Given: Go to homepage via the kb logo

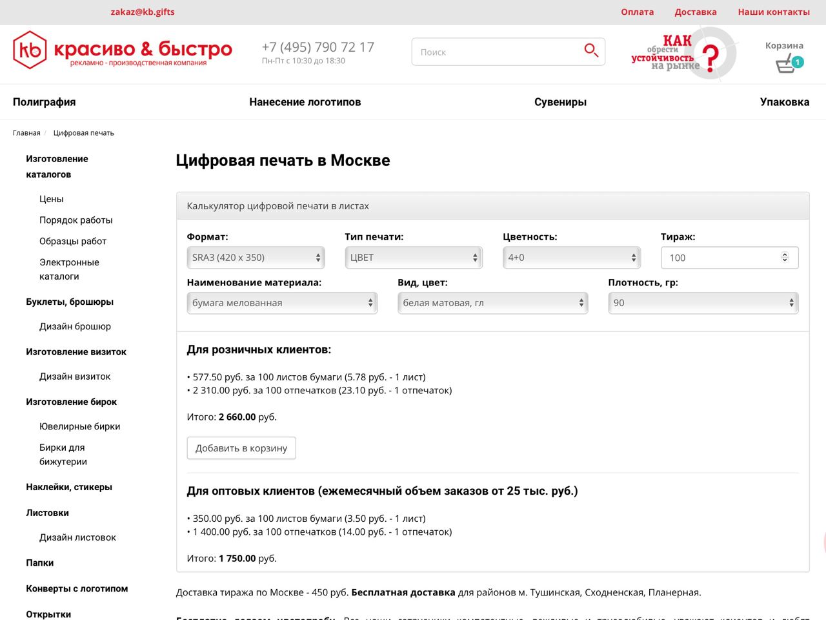Looking at the screenshot, I should [x=123, y=49].
